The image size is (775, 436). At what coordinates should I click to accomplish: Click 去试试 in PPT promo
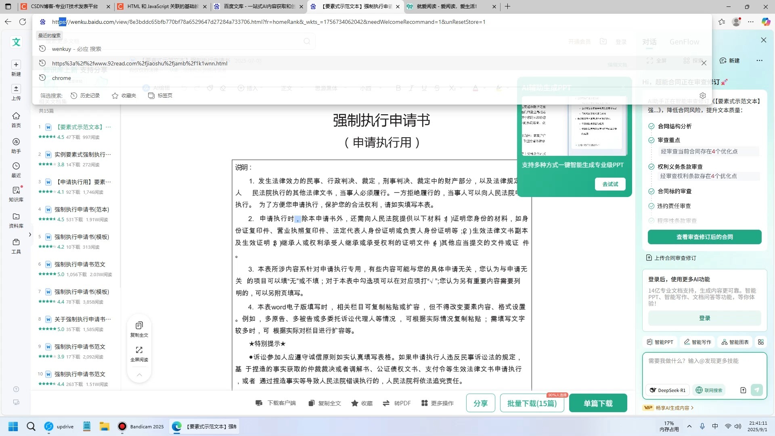610,184
